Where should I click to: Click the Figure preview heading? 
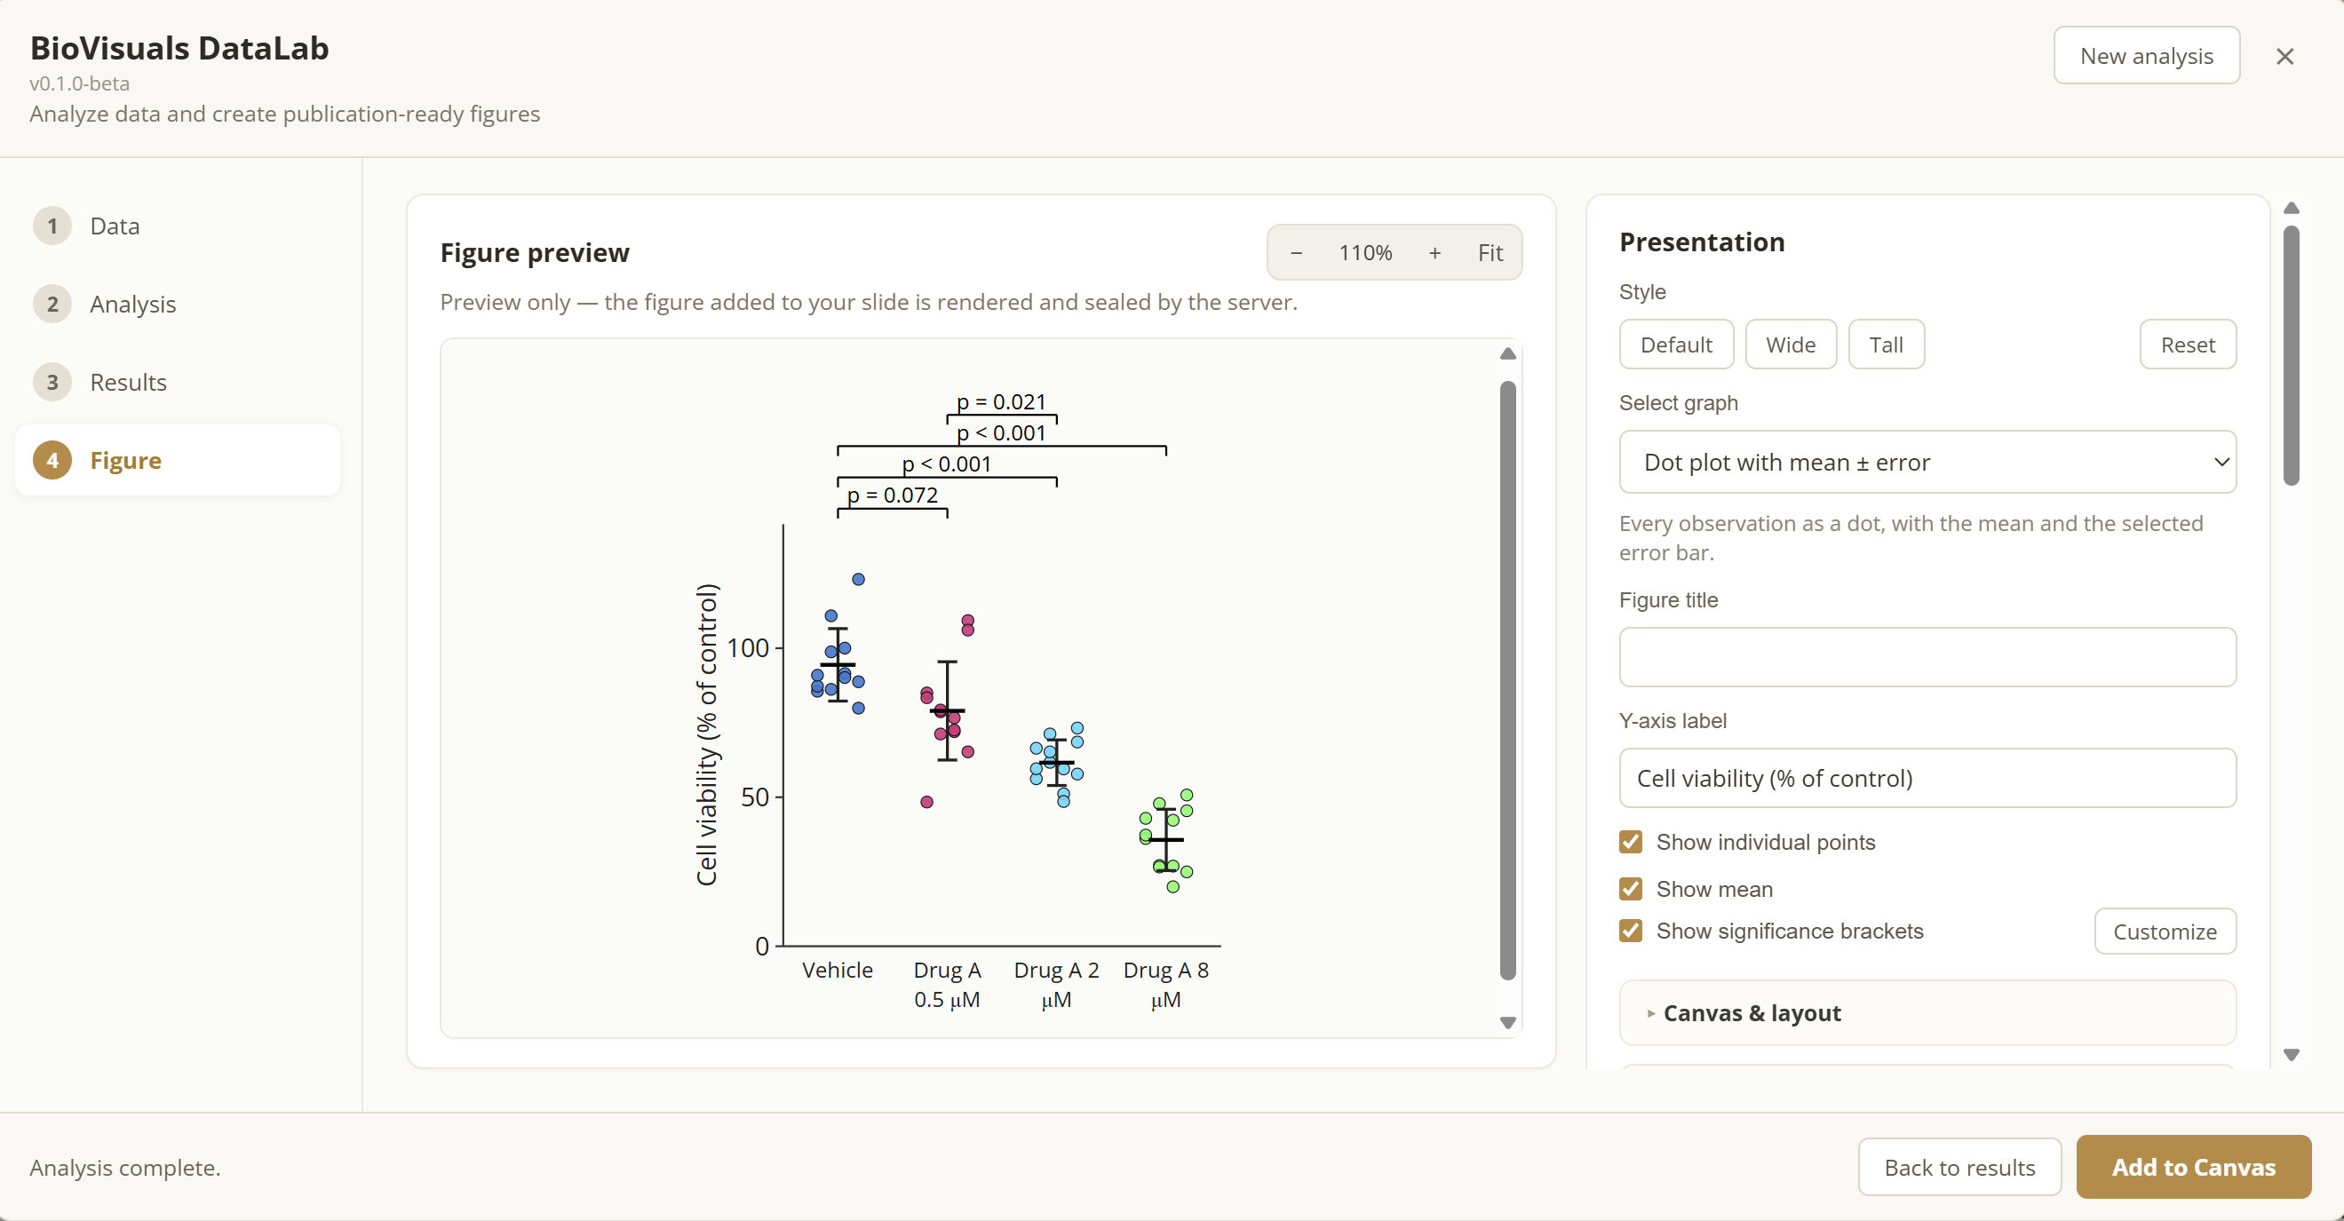coord(535,252)
